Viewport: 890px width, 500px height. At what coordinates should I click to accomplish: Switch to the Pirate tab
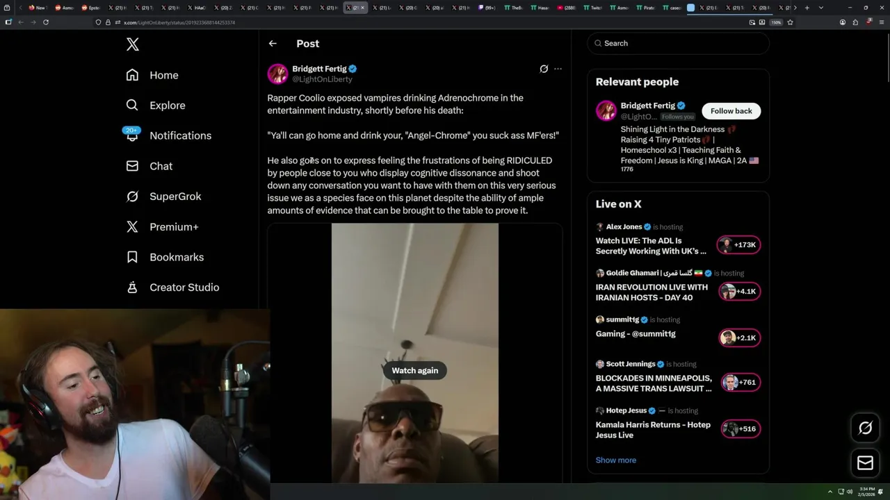click(x=645, y=8)
